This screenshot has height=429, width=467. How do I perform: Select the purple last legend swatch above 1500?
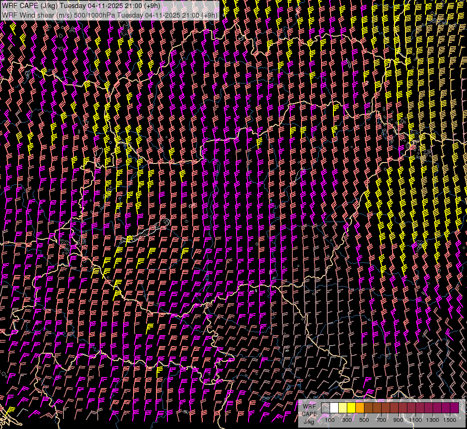(x=455, y=408)
